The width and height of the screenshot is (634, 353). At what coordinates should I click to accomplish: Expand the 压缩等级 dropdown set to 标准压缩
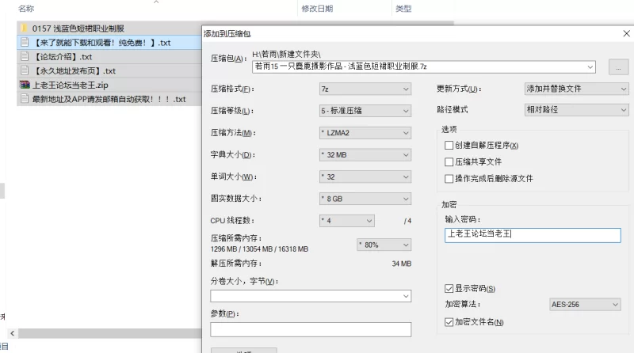pyautogui.click(x=364, y=111)
